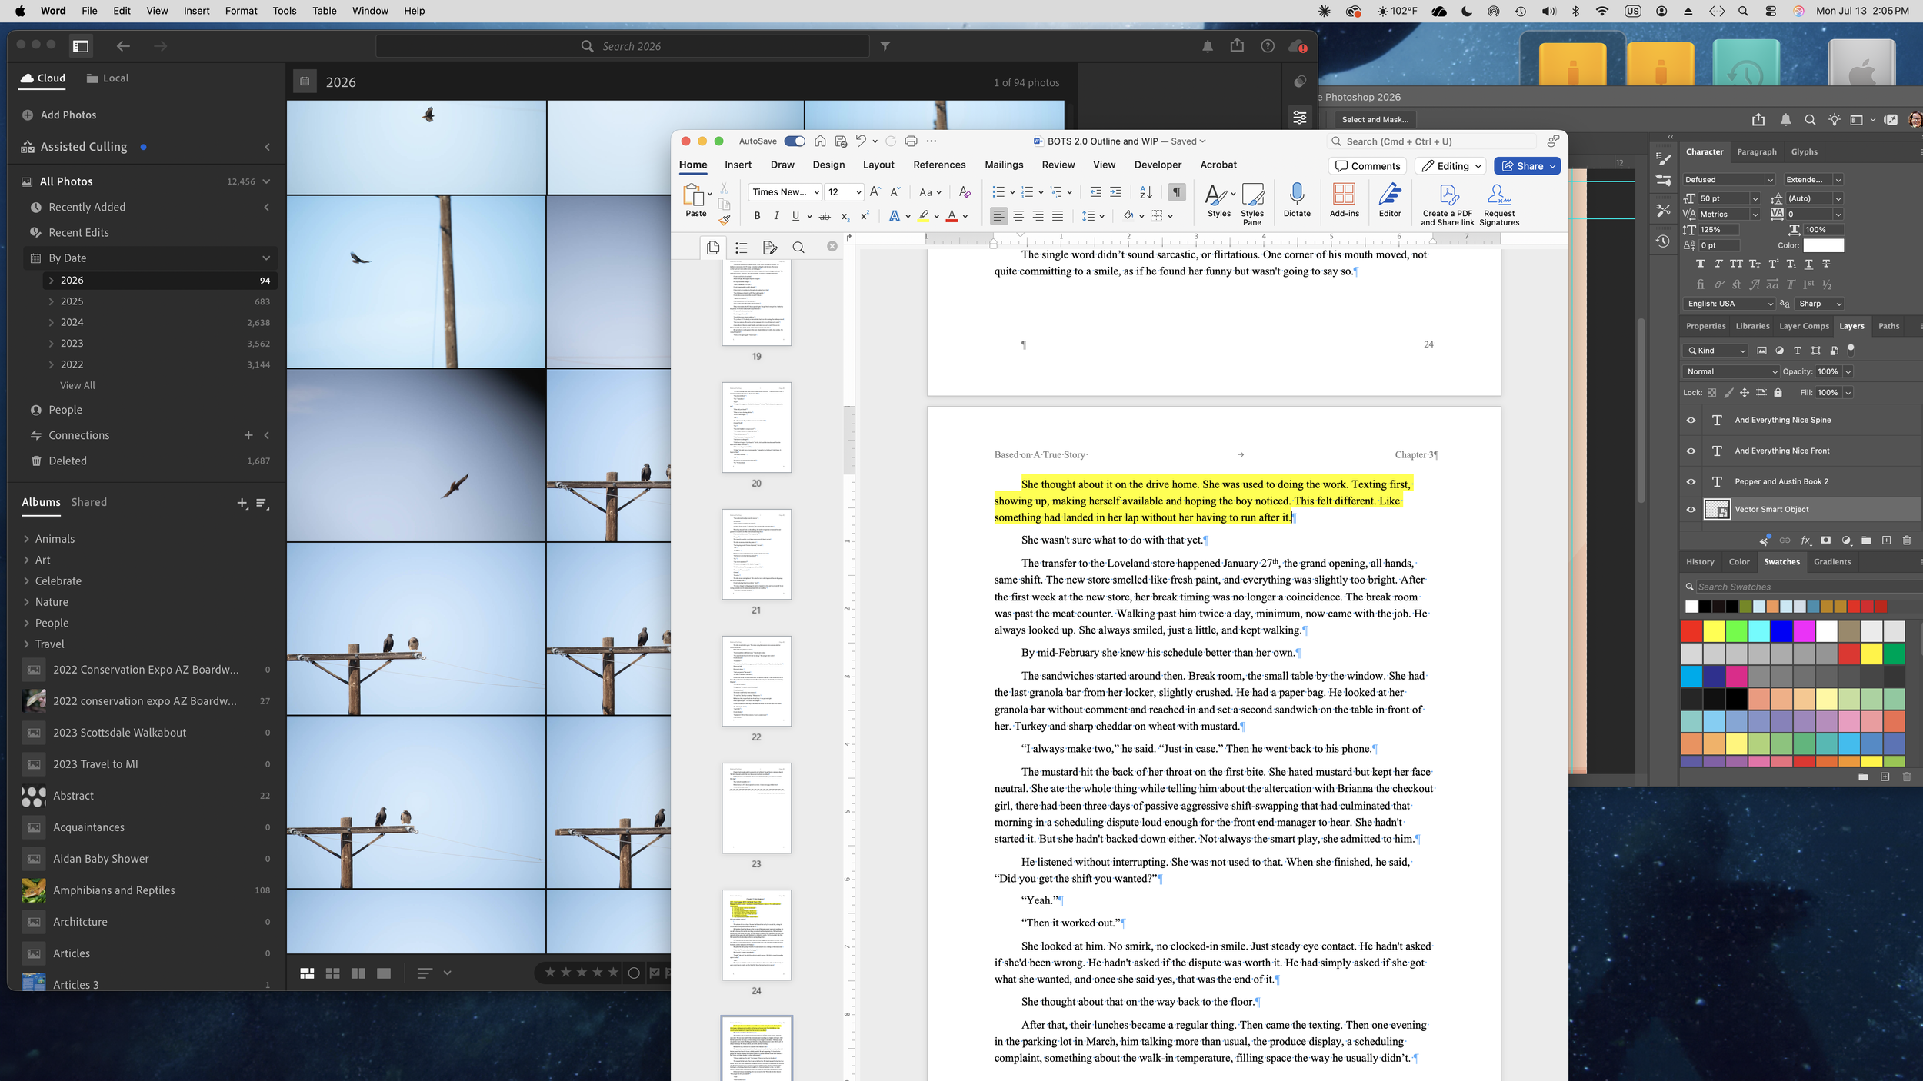The height and width of the screenshot is (1081, 1923).
Task: Switch to Local tab in Lightroom
Action: point(108,78)
